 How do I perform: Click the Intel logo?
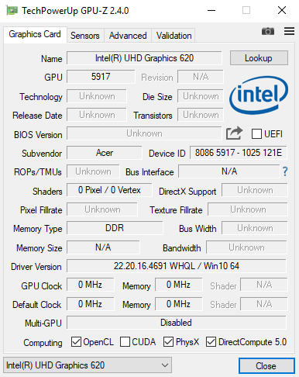(x=259, y=95)
